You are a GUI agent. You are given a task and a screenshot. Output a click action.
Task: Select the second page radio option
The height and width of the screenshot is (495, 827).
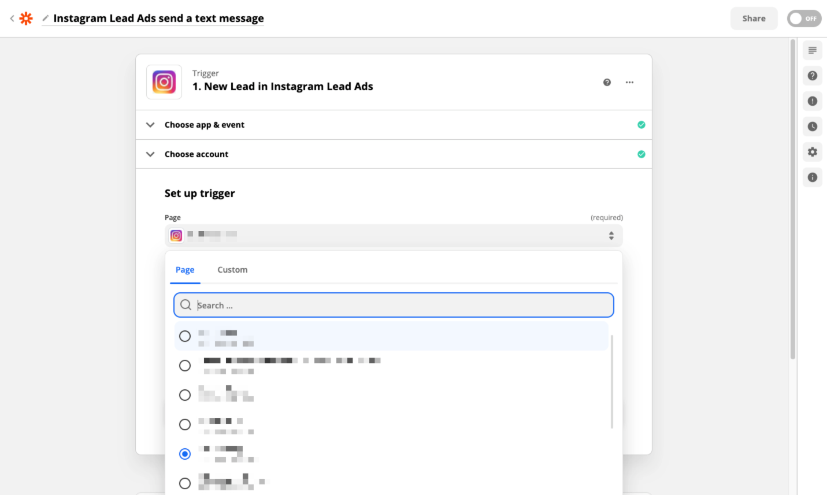pos(185,366)
